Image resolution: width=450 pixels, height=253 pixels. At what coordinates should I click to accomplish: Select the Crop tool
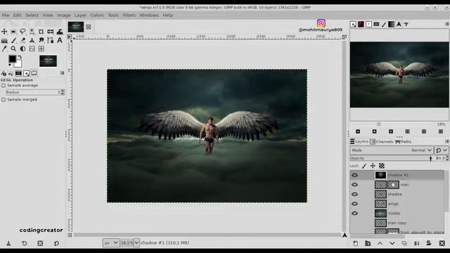pyautogui.click(x=41, y=32)
